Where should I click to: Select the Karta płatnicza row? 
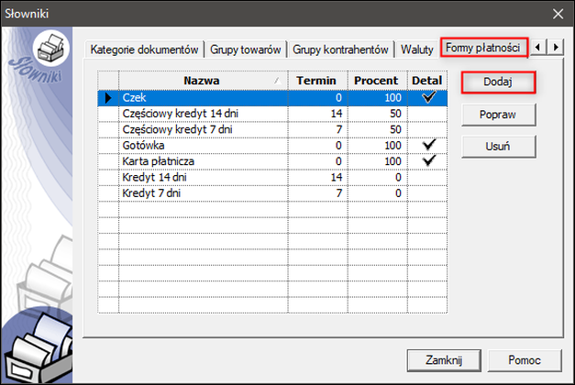tap(272, 161)
